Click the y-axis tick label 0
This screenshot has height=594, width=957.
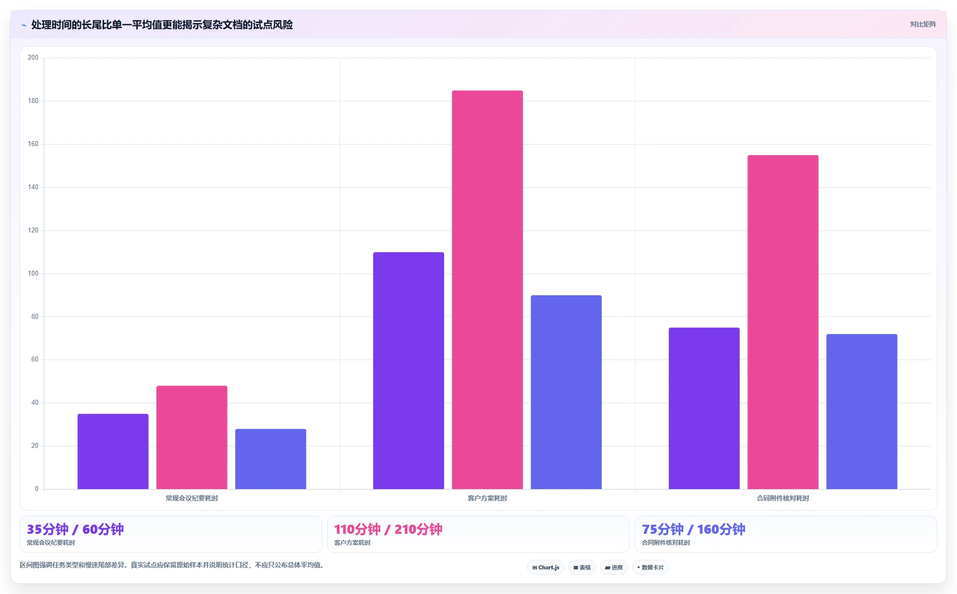[37, 489]
